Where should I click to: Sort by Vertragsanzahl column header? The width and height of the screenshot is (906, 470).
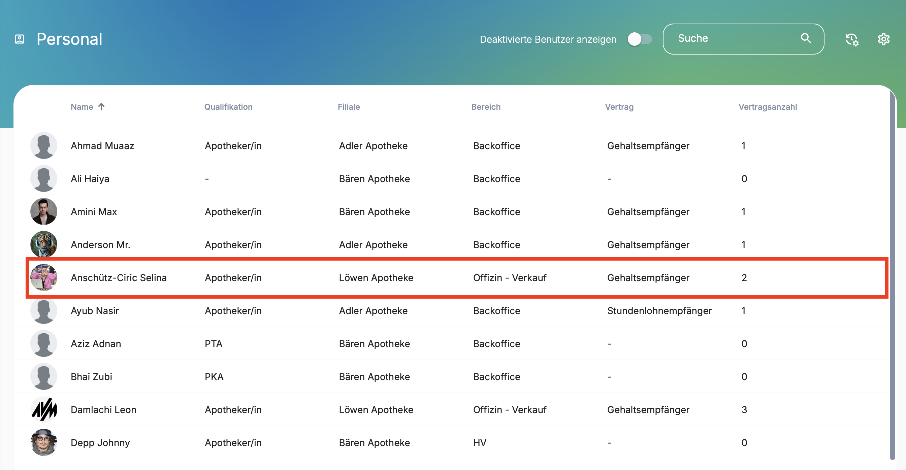tap(768, 107)
